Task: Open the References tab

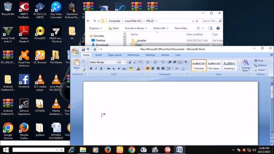Action: [x=134, y=55]
